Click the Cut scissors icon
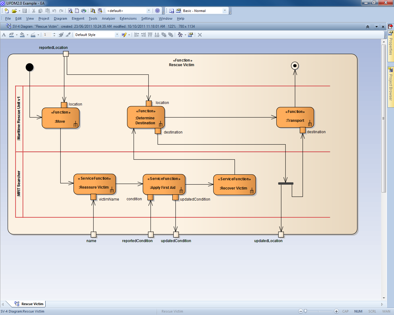394x315 pixels. tap(34, 11)
